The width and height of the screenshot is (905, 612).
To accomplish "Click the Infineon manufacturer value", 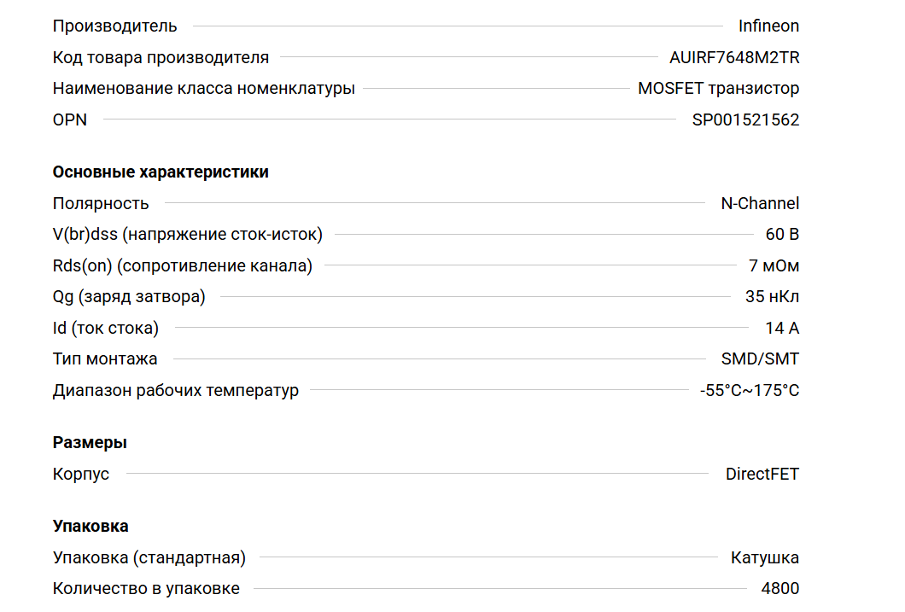I will click(x=768, y=26).
